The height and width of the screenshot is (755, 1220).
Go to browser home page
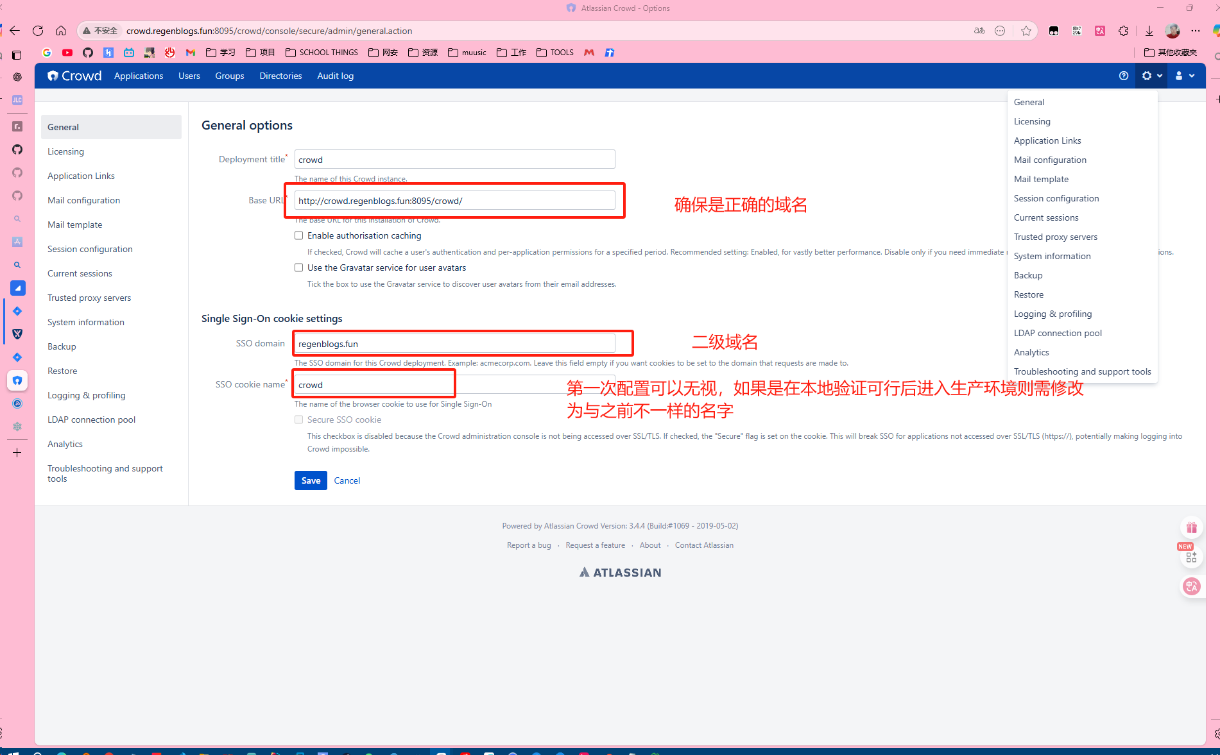pos(61,31)
